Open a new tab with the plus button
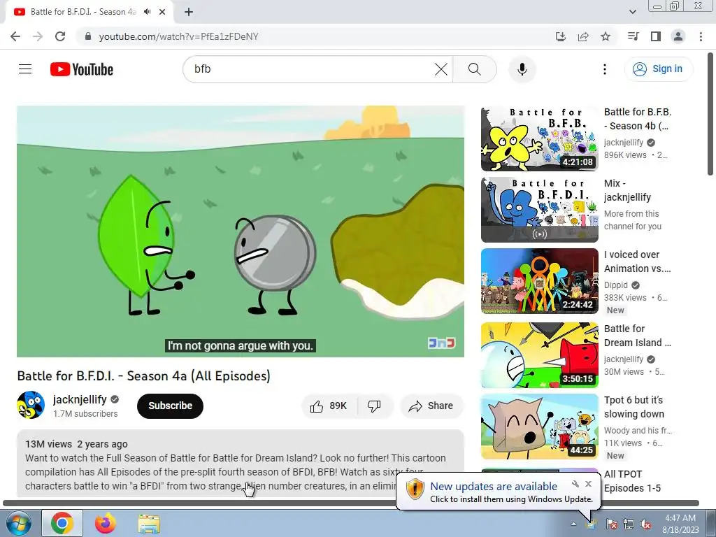Image resolution: width=716 pixels, height=537 pixels. (189, 12)
